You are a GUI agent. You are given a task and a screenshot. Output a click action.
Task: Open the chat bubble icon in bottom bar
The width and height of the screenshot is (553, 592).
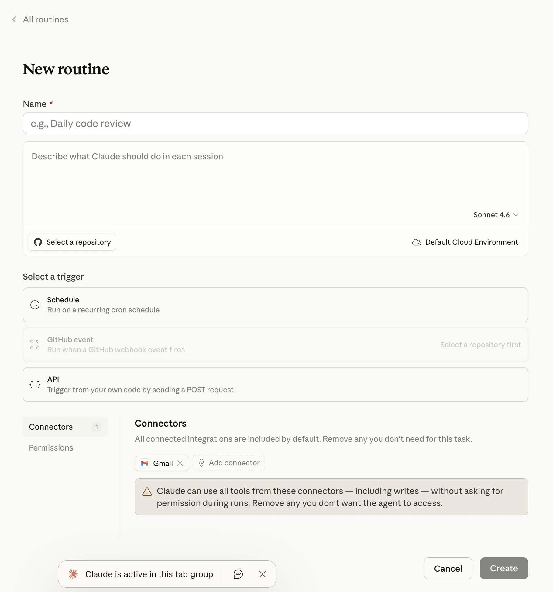pos(238,574)
